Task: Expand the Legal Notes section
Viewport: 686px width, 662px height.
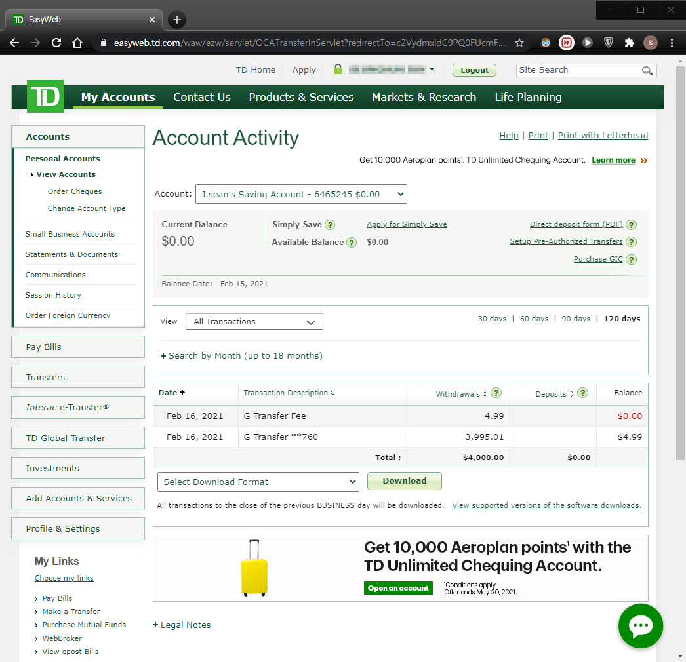Action: [x=181, y=625]
